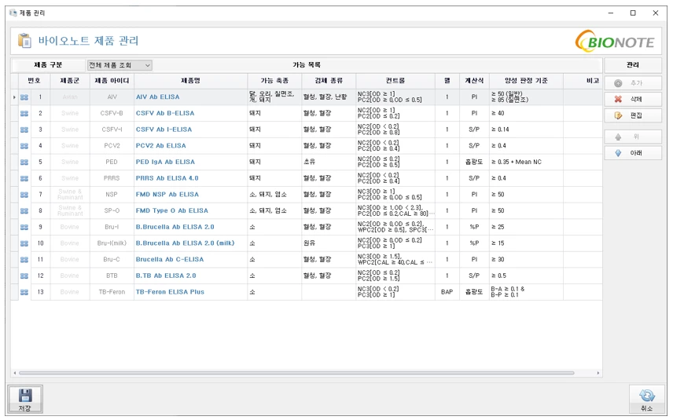Click the '≥ 0.14' criteria cell
Viewport: 673px width, 420px height.
(526, 130)
